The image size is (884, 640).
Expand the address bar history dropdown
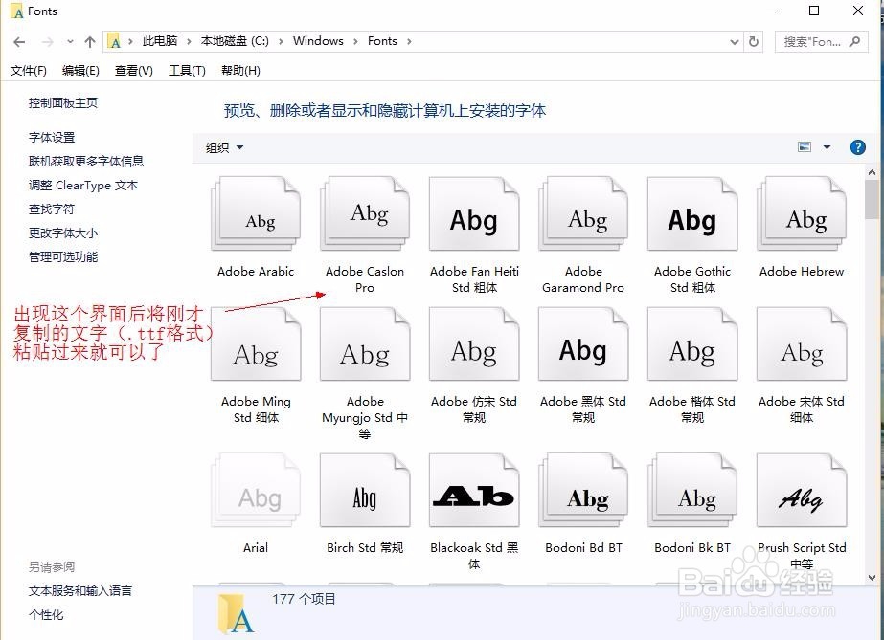734,42
